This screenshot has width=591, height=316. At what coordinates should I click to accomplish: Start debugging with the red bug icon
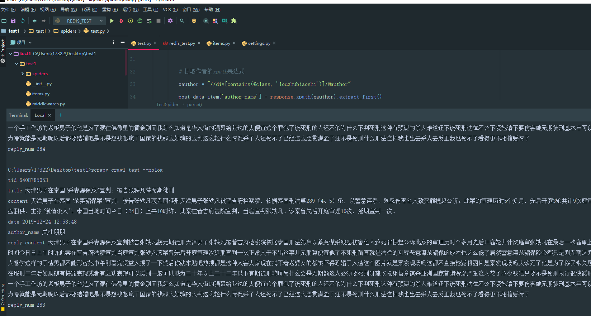pyautogui.click(x=121, y=21)
